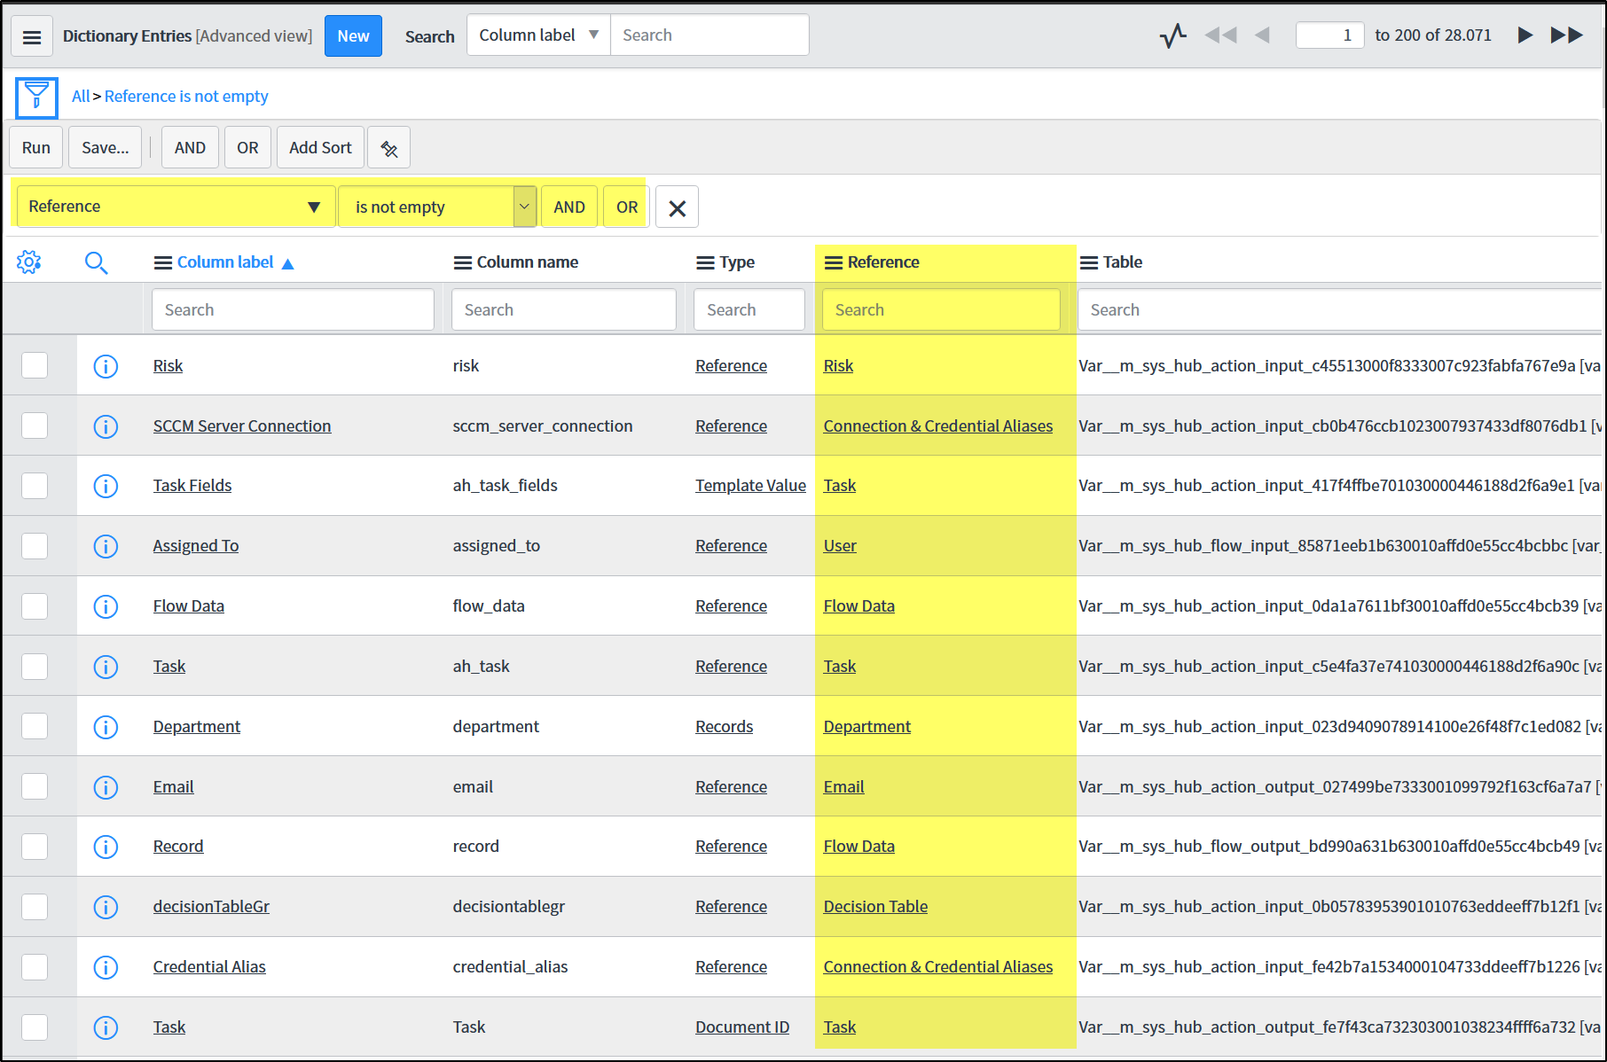Open the Document ID type link

(742, 1027)
